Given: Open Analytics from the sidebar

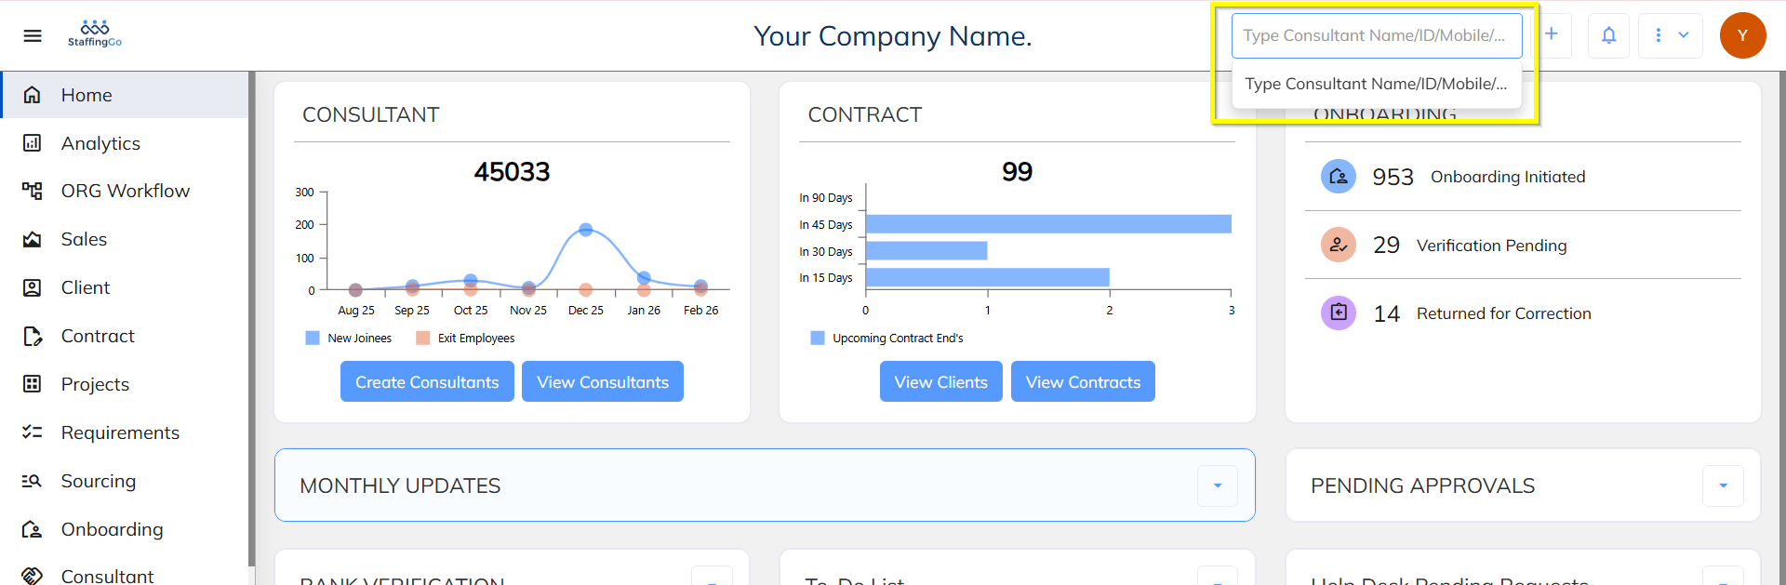Looking at the screenshot, I should click(100, 143).
